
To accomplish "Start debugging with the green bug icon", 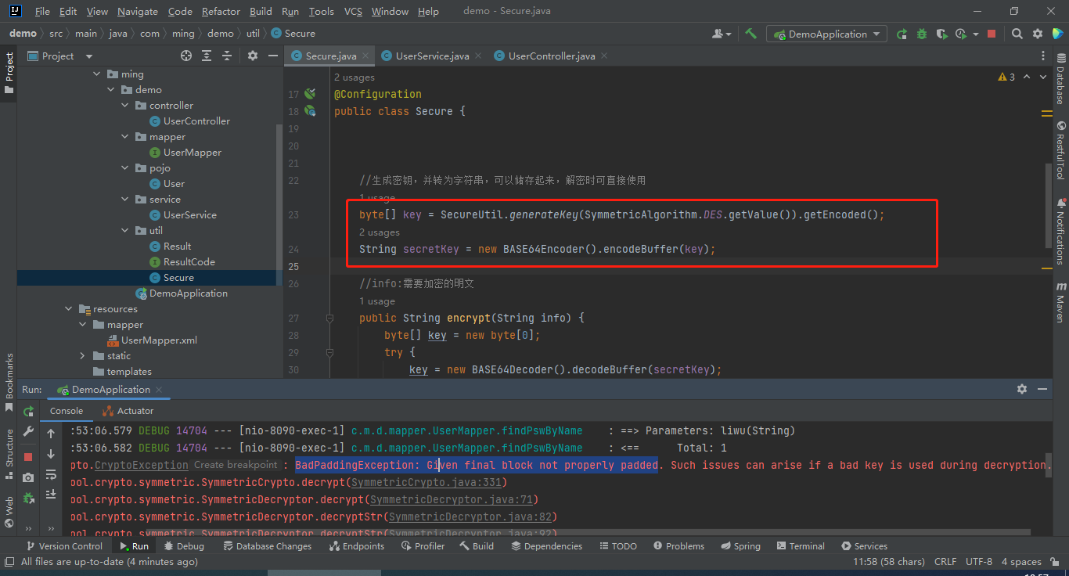I will (921, 34).
